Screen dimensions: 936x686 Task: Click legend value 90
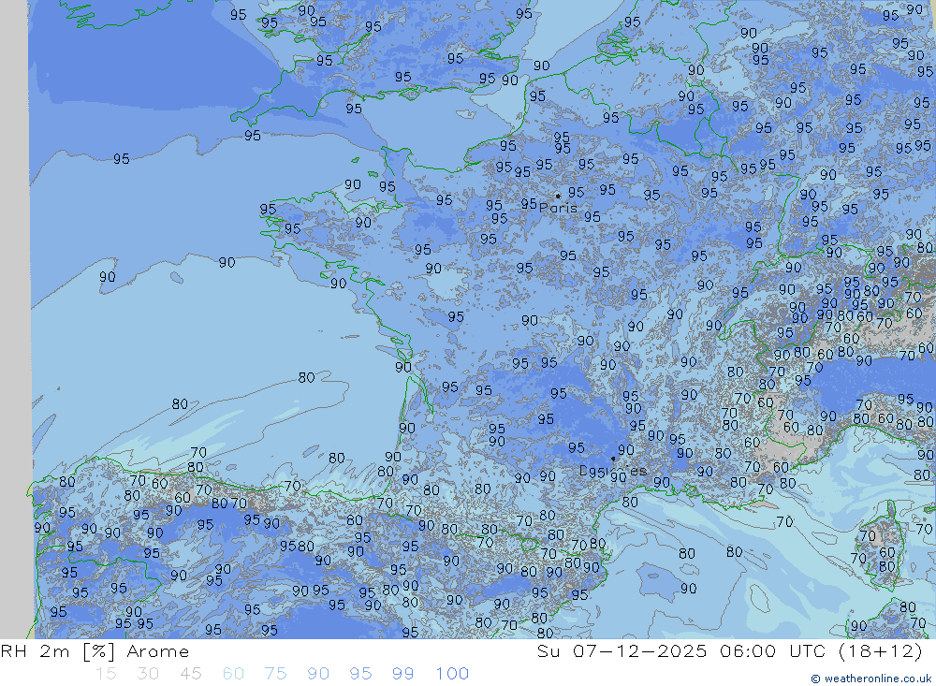coord(318,674)
